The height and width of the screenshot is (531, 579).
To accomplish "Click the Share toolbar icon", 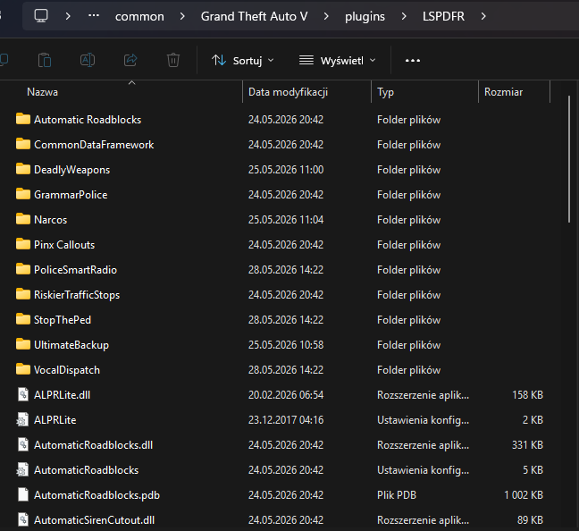I will (x=130, y=60).
